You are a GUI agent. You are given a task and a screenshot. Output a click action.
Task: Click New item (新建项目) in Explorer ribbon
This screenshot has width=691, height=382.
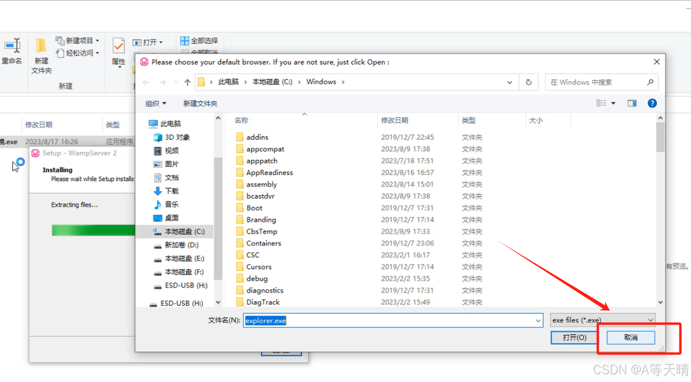pyautogui.click(x=77, y=41)
